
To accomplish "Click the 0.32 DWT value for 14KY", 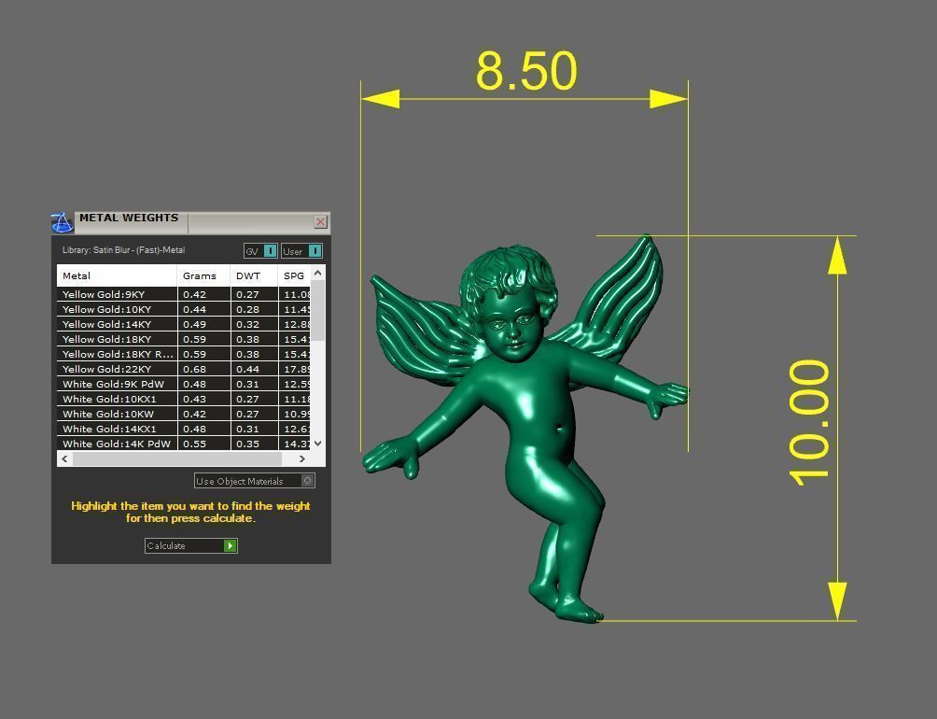I will [x=248, y=324].
